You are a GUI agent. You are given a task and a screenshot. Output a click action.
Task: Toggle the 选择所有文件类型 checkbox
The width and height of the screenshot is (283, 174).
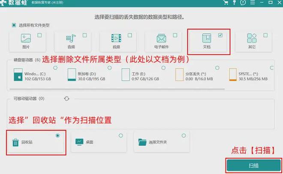(x=14, y=25)
